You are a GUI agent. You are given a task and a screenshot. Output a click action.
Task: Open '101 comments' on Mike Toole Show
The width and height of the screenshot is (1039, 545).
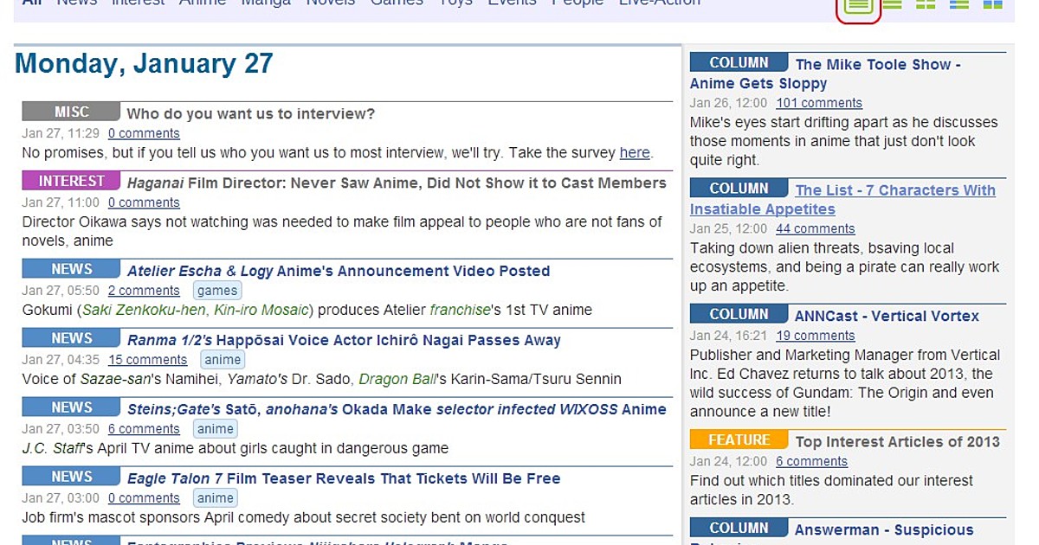pos(819,103)
